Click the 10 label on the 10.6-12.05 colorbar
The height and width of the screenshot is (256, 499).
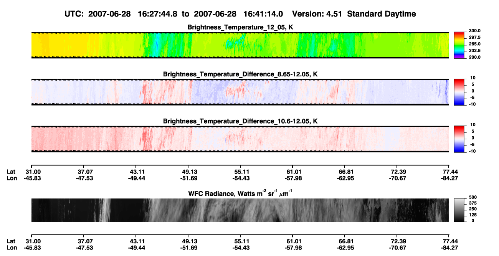point(473,125)
